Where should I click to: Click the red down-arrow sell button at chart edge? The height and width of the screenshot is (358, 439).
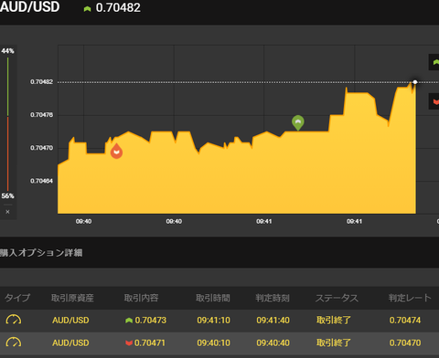(x=434, y=101)
